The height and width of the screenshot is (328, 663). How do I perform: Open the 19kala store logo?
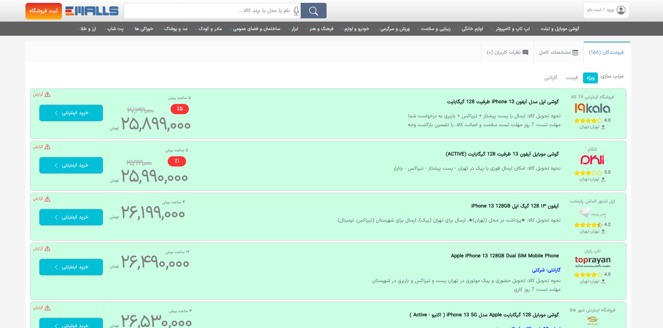(x=592, y=108)
